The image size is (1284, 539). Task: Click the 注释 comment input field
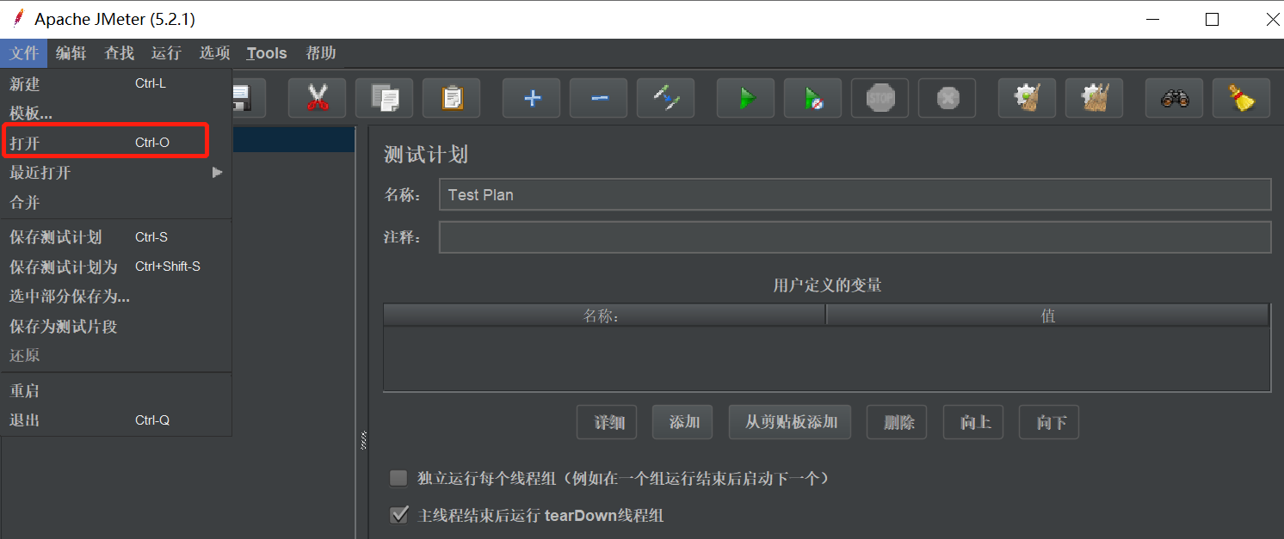point(855,237)
